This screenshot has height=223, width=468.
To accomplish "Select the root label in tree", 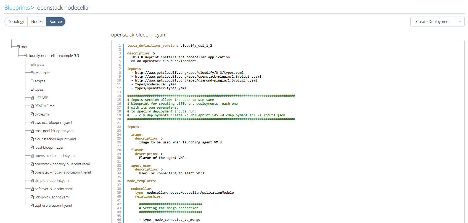I will click(24, 47).
